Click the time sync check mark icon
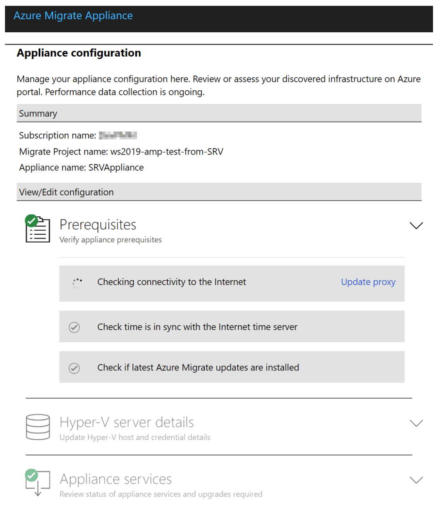 click(x=74, y=328)
